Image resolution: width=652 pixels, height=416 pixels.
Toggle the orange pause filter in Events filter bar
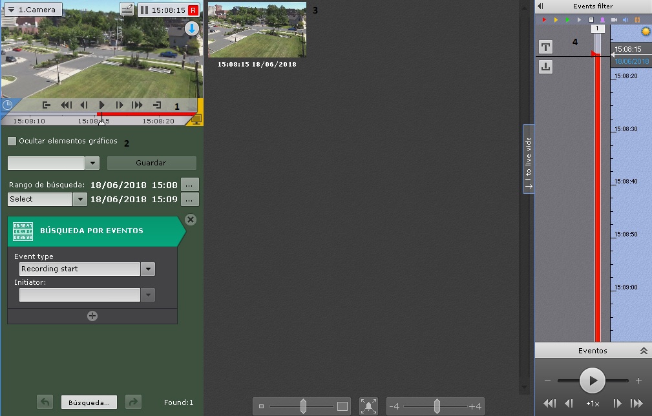[637, 20]
